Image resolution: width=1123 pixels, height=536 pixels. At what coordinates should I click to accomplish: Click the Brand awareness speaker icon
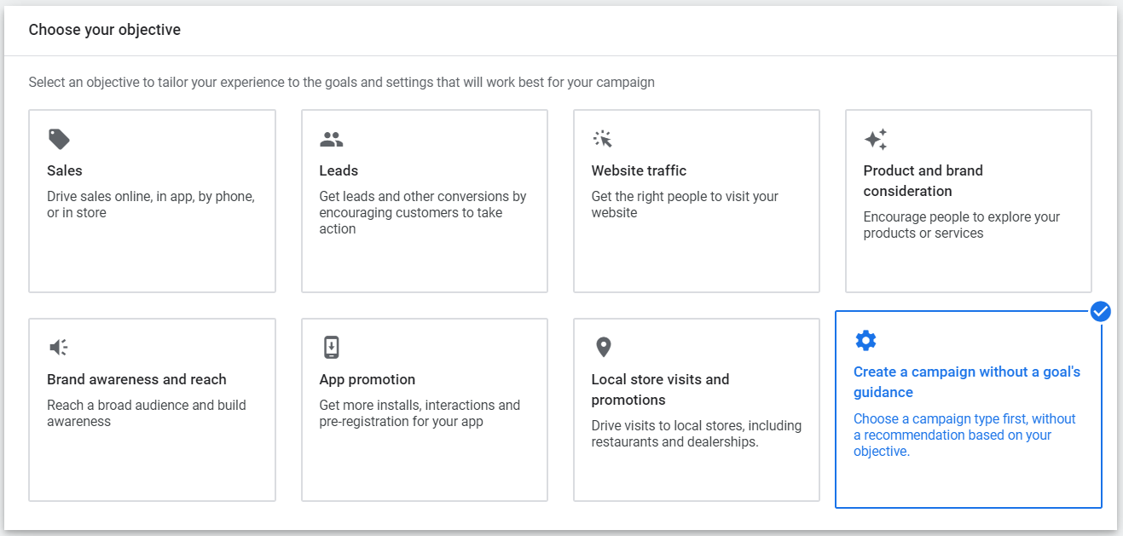coord(58,347)
